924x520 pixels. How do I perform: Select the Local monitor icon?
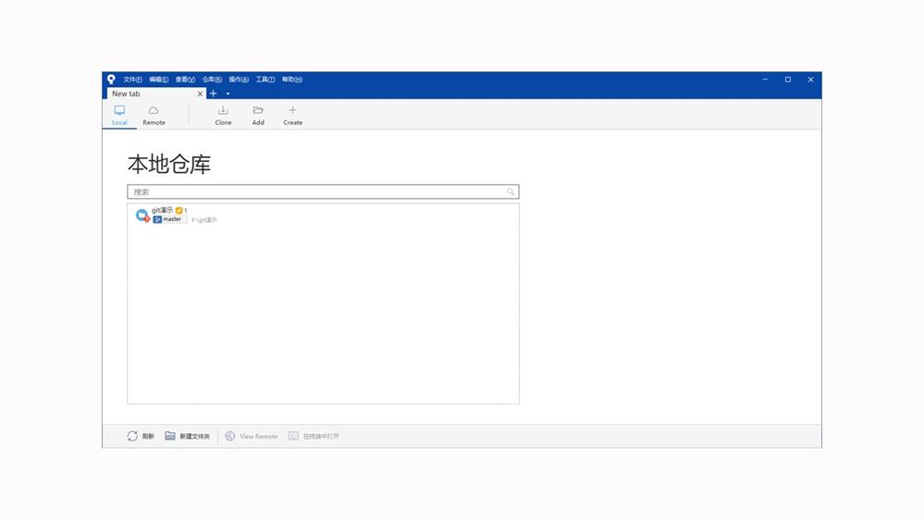[x=119, y=111]
